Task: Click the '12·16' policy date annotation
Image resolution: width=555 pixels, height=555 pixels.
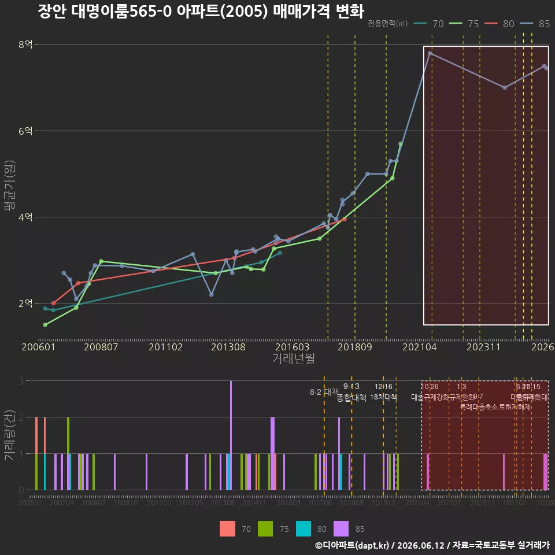Action: 383,387
